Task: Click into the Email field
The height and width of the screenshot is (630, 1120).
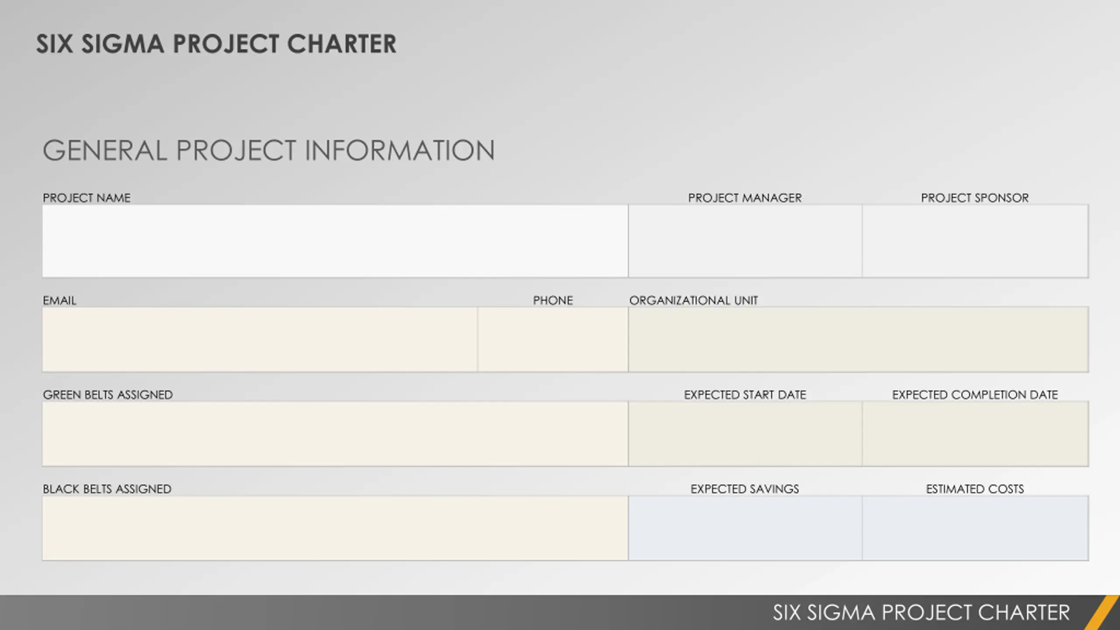Action: click(x=260, y=339)
